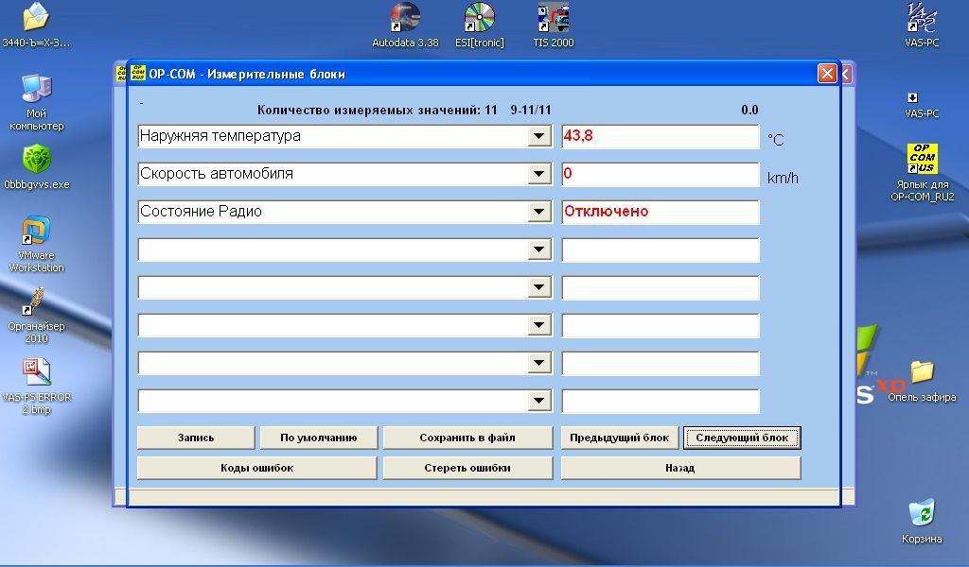This screenshot has height=567, width=969.
Task: Expand the Состояние Радио dropdown
Action: [x=538, y=212]
